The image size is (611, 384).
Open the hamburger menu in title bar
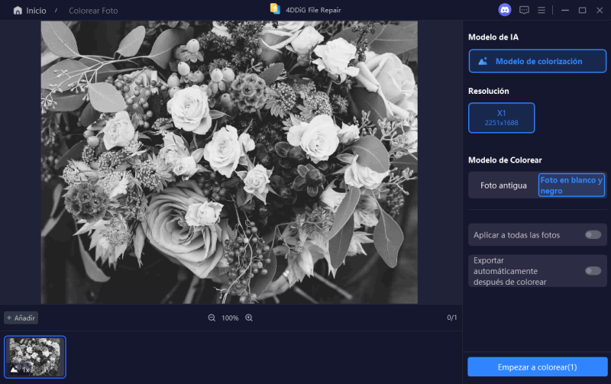coord(541,10)
